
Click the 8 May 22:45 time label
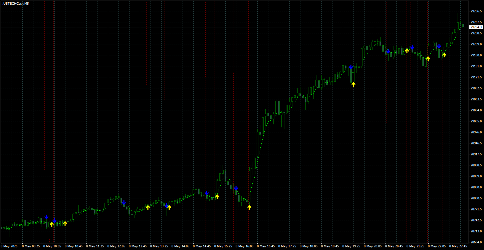pyautogui.click(x=458, y=246)
